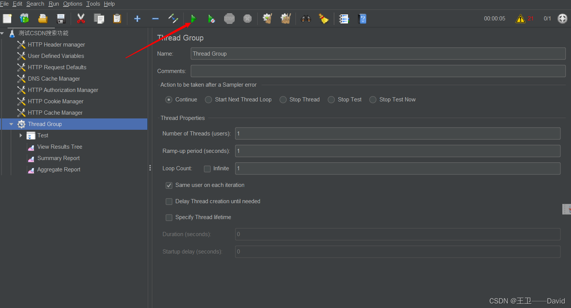This screenshot has height=308, width=571.
Task: Open the log viewer via warning triangle
Action: point(520,19)
